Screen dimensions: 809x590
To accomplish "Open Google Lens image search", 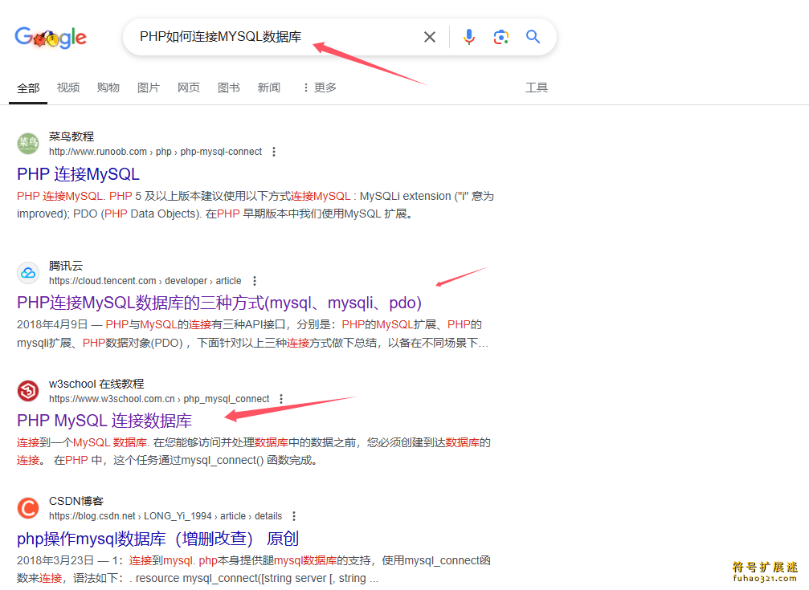I will coord(501,37).
